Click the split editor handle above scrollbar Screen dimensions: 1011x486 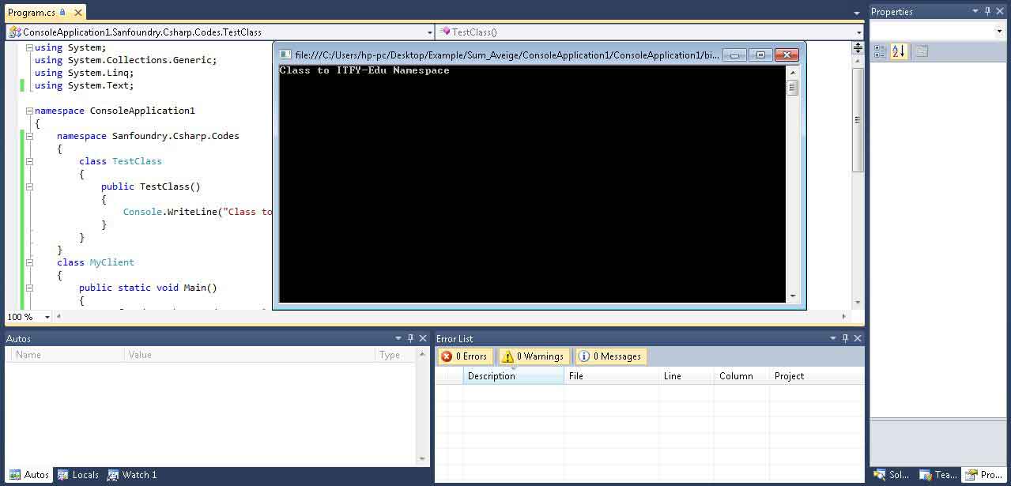[858, 48]
